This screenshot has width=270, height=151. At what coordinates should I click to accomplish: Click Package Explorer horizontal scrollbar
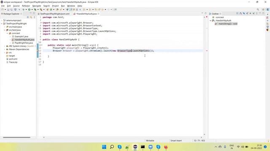coord(16,137)
